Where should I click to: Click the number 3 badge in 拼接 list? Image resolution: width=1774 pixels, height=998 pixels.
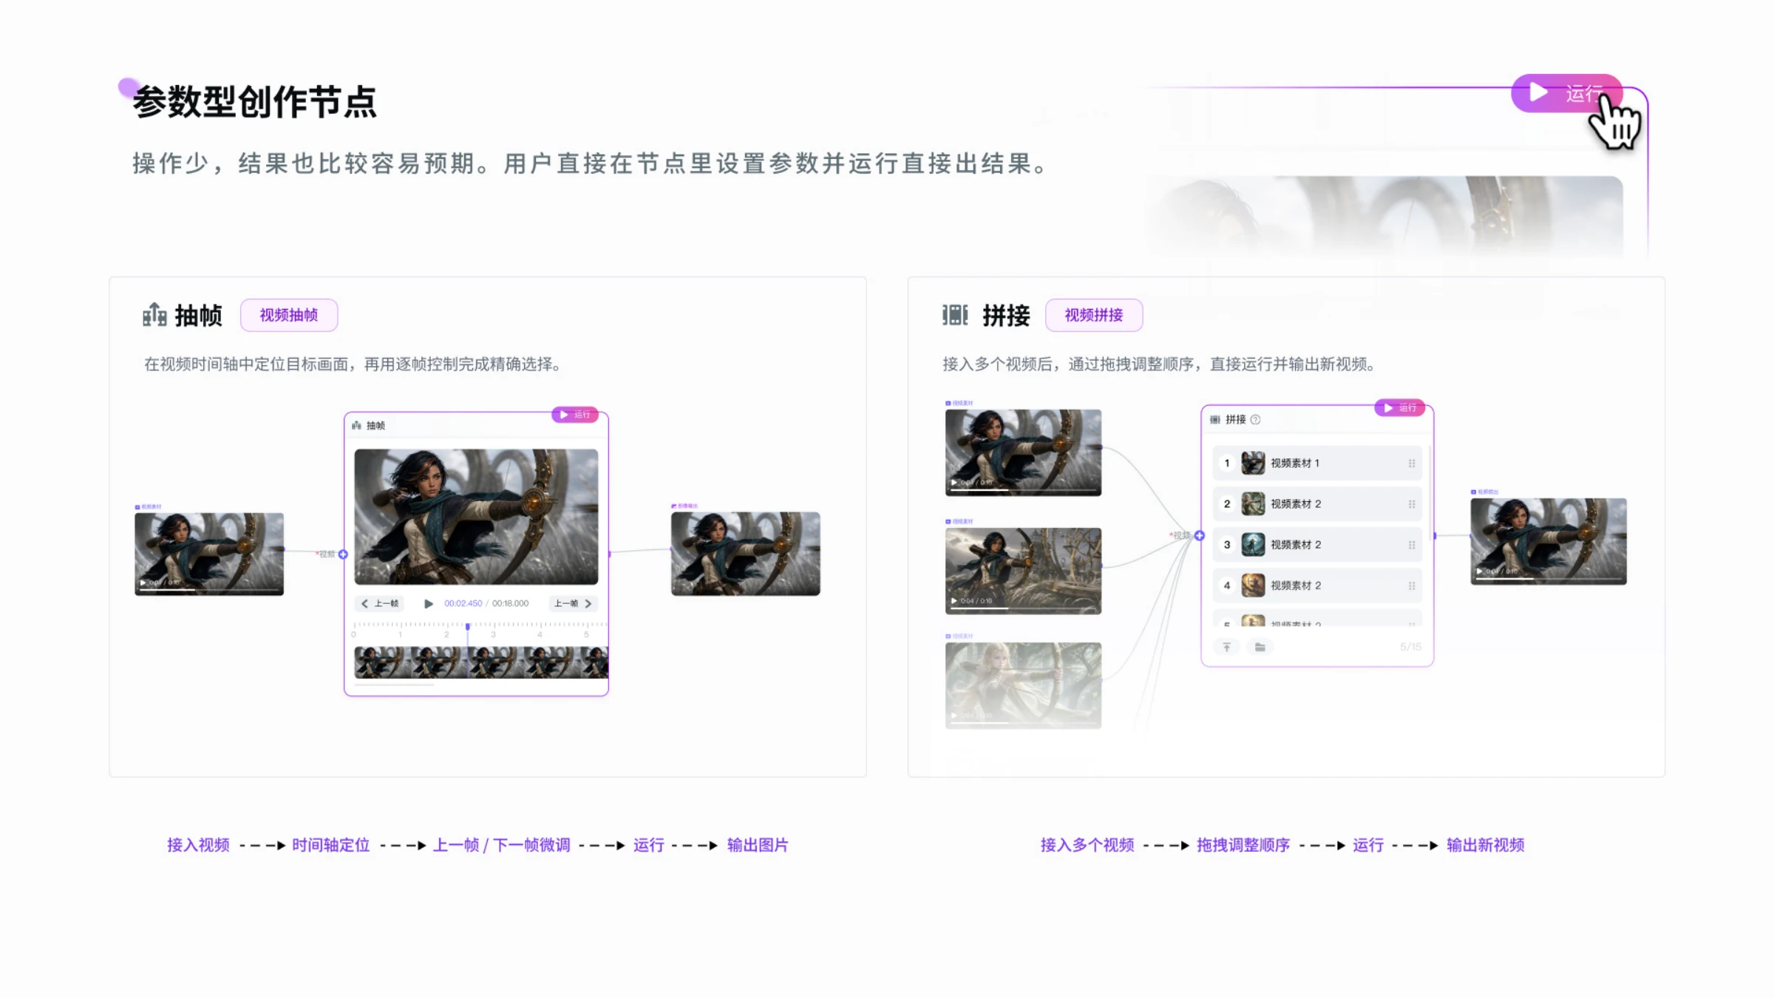coord(1227,545)
